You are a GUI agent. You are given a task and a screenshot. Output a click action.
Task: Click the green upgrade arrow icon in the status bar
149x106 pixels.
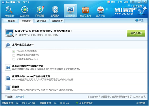click(x=77, y=103)
